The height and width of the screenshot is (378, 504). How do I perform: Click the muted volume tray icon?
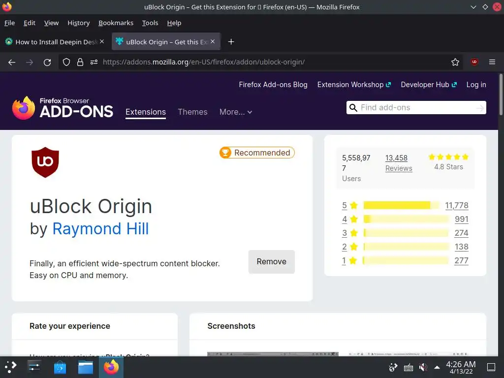[423, 367]
